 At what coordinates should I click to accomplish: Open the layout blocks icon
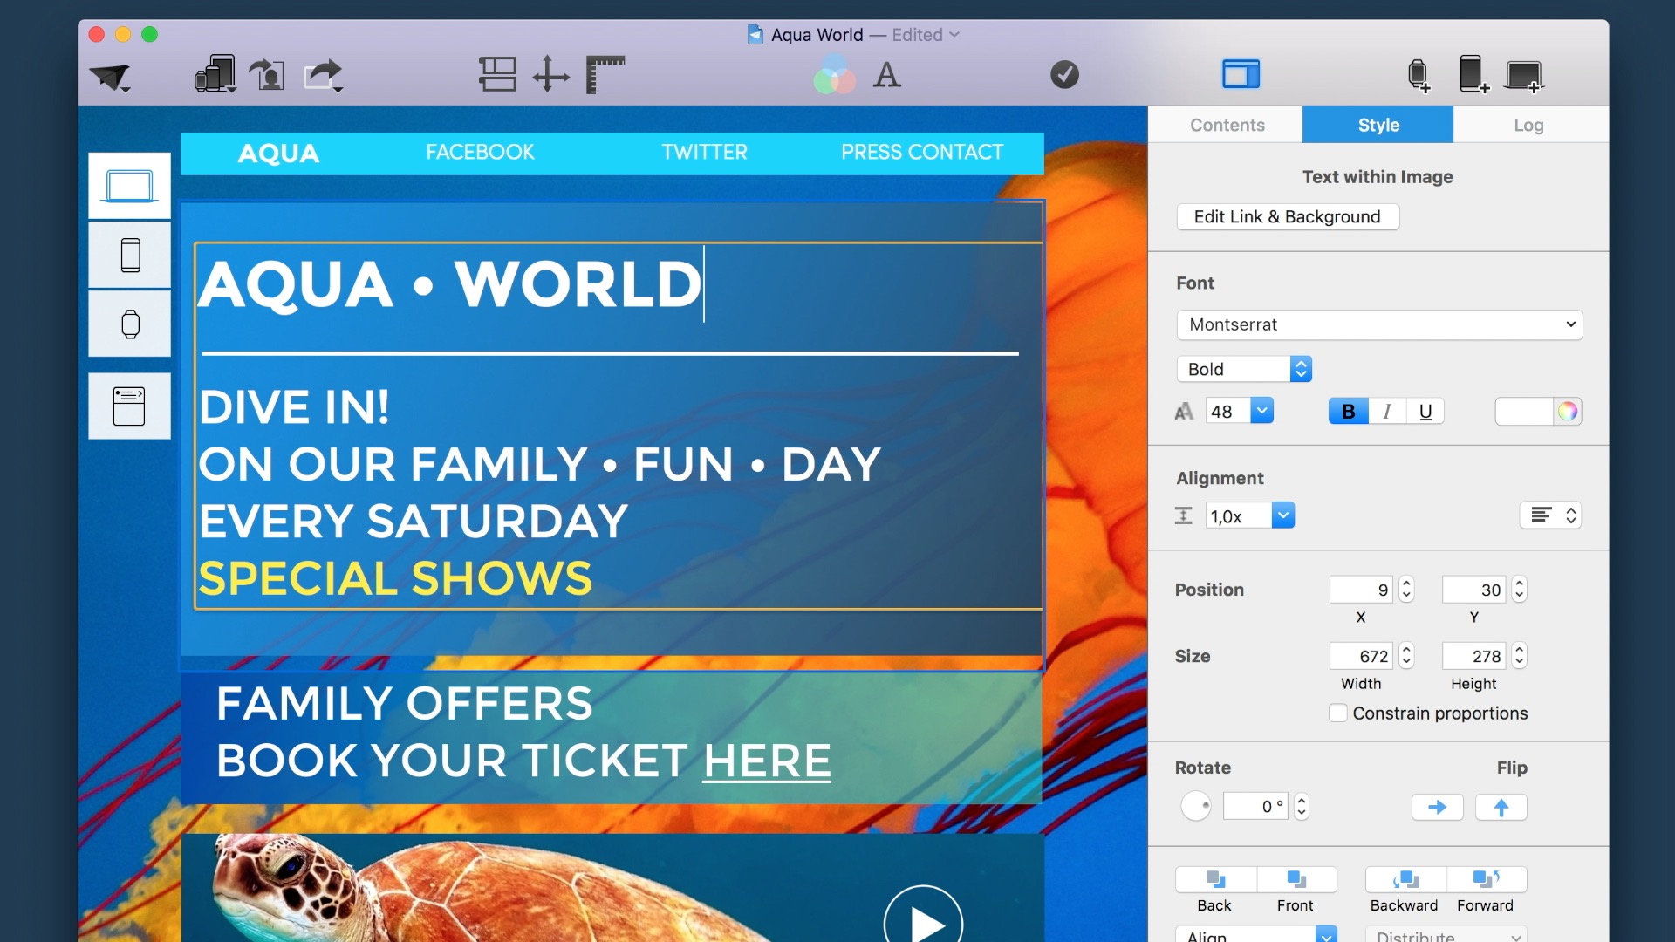[x=497, y=74]
